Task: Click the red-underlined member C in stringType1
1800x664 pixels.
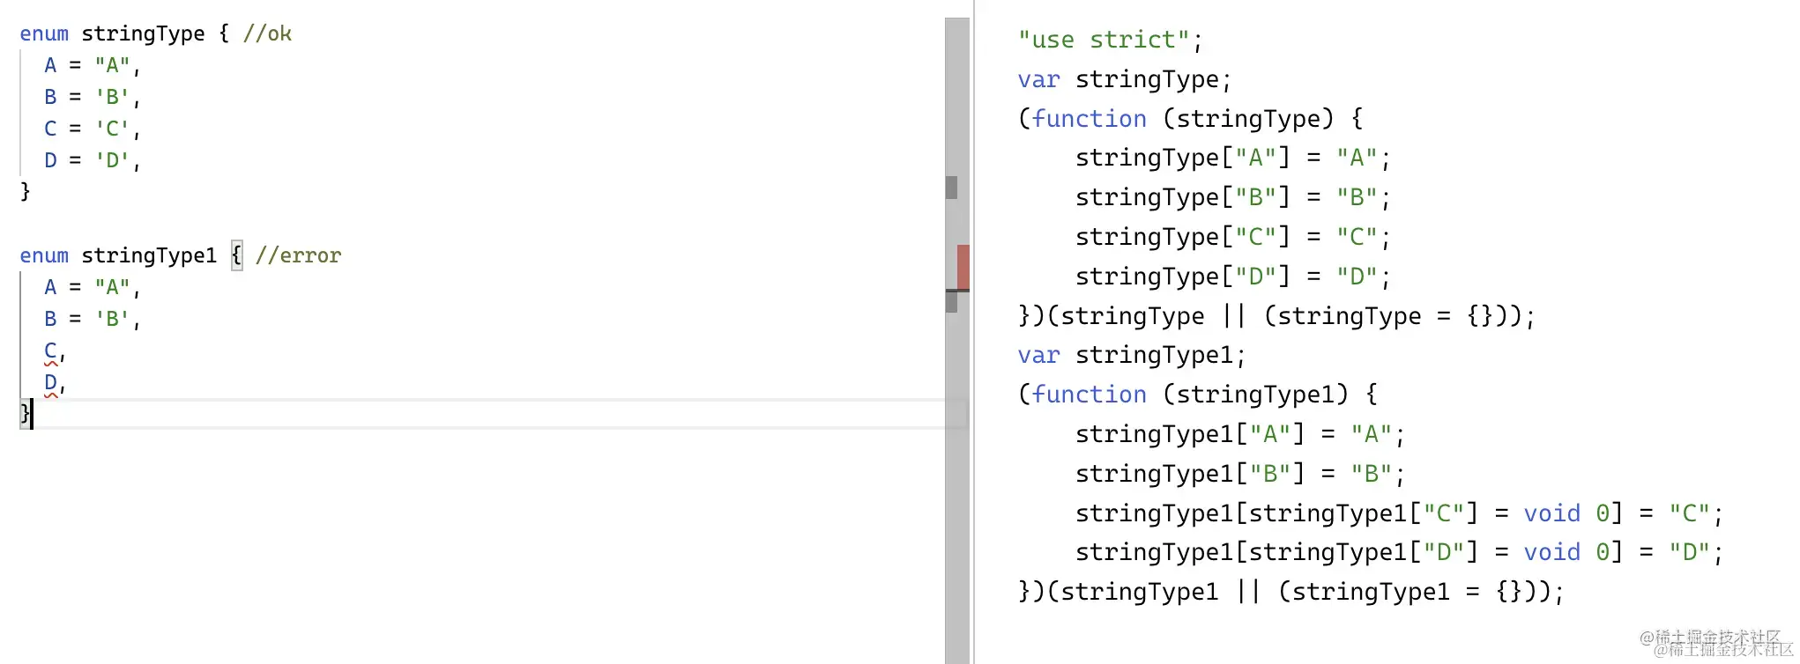Action: (50, 350)
